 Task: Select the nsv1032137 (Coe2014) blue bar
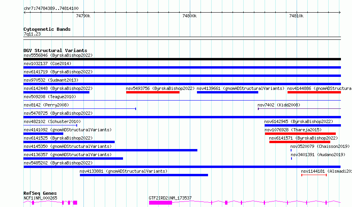point(182,67)
